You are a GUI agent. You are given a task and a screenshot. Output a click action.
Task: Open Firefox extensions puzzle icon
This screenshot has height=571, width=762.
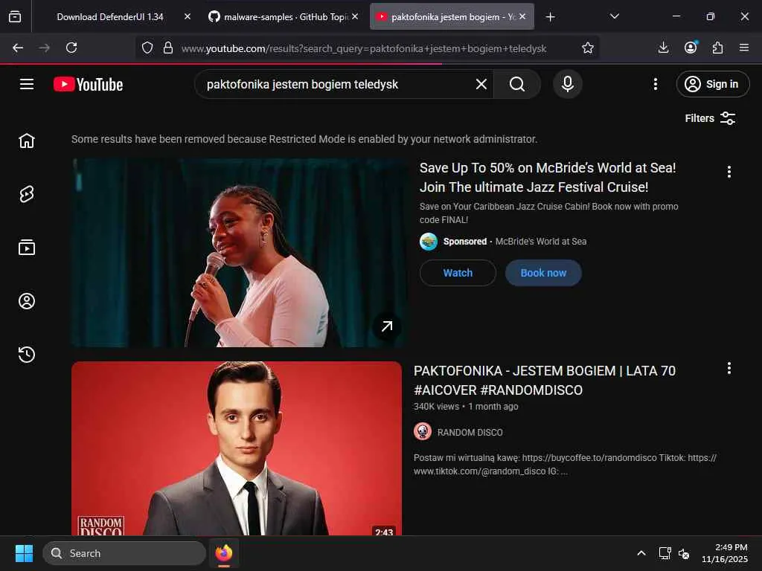[717, 48]
